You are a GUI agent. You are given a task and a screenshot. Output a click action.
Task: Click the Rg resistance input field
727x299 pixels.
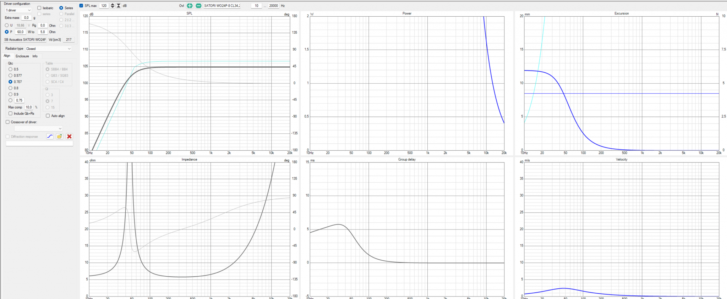tap(43, 26)
